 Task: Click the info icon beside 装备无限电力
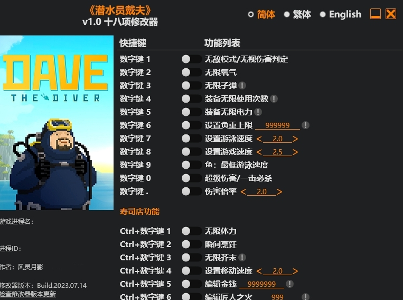click(x=258, y=112)
